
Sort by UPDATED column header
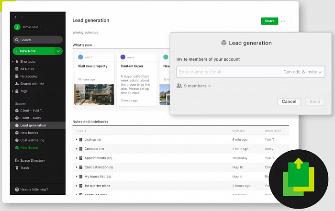[x=238, y=131]
